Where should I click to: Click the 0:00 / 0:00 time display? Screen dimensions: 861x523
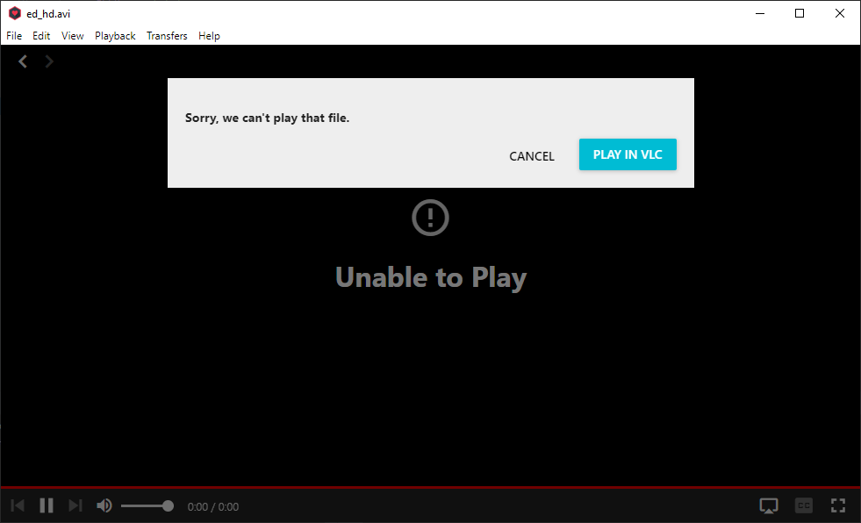click(213, 506)
